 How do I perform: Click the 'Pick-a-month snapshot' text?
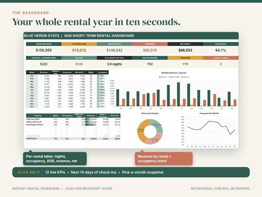pos(143,172)
